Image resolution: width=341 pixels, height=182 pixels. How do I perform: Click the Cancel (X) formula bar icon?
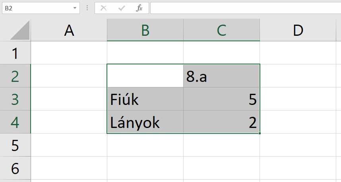(x=104, y=8)
